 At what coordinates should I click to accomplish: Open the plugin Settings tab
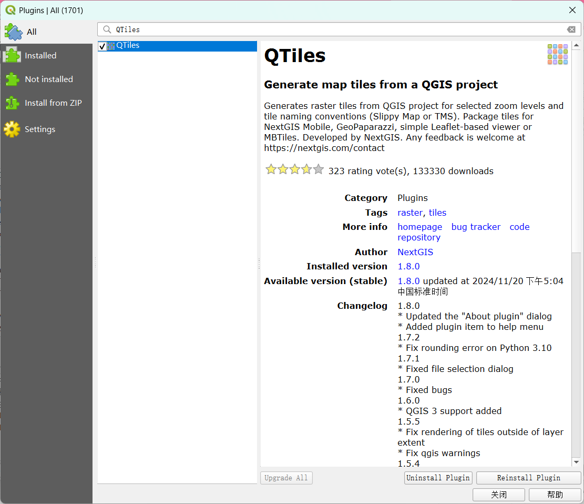tap(46, 129)
